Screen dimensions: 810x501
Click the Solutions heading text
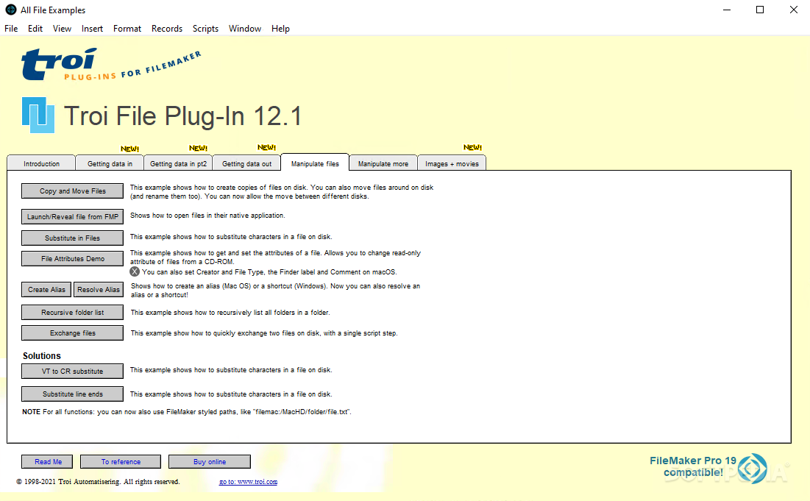tap(42, 356)
